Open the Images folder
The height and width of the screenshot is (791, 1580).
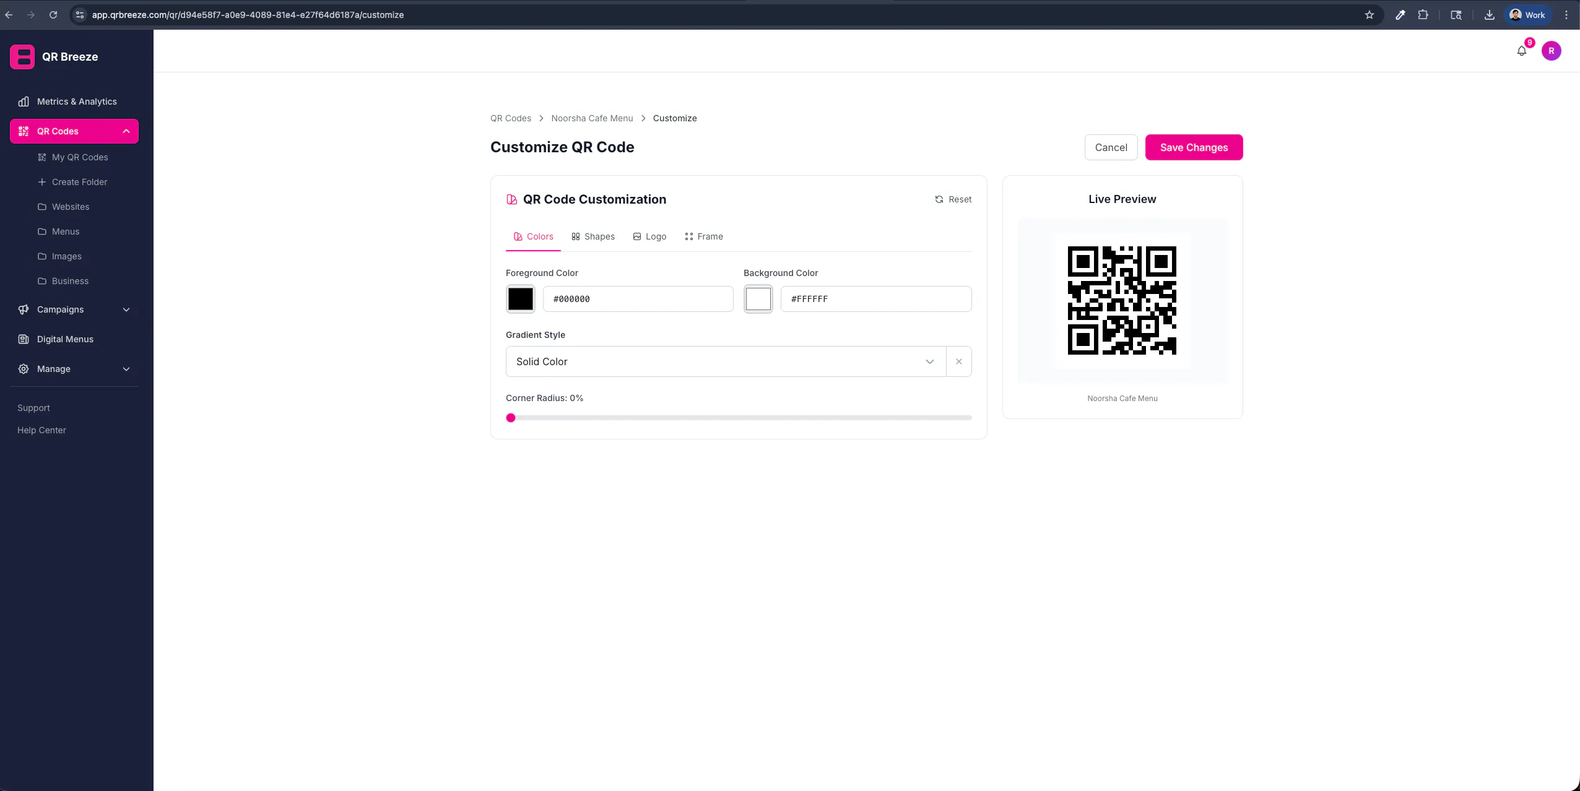point(66,256)
